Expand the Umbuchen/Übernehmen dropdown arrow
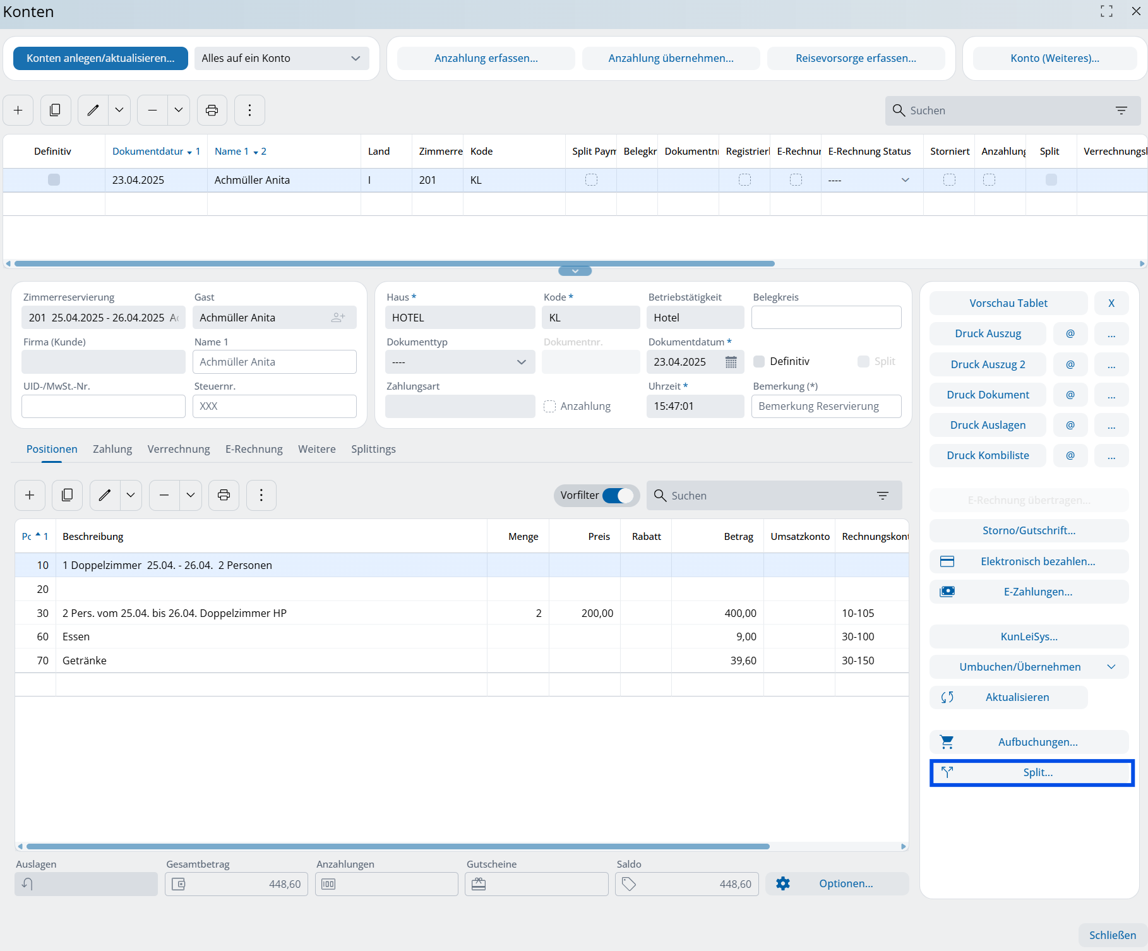The width and height of the screenshot is (1148, 951). click(1111, 667)
